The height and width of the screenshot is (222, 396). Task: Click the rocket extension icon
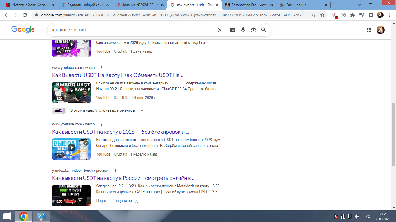pyautogui.click(x=343, y=15)
